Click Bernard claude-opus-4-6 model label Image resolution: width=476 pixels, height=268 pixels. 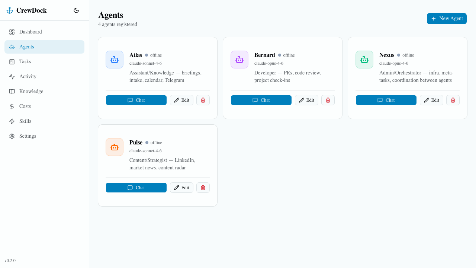tap(269, 63)
